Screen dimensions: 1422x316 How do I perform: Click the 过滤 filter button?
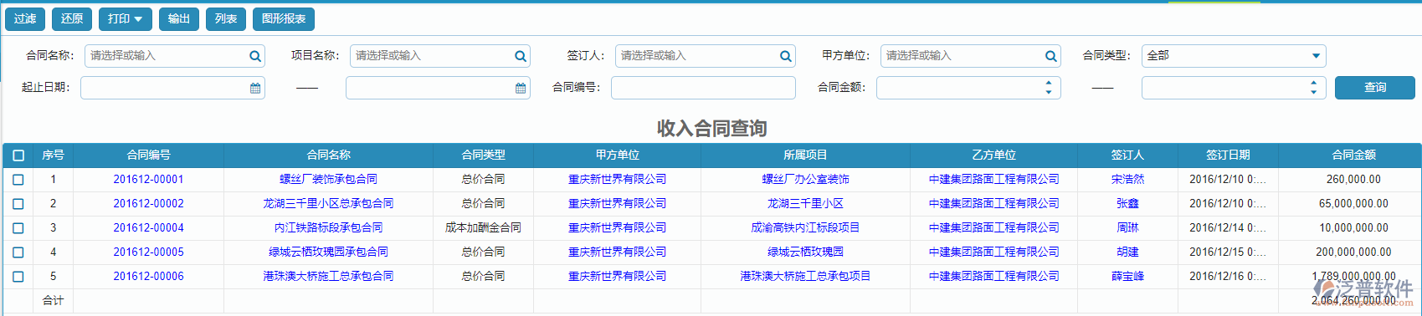pos(25,18)
